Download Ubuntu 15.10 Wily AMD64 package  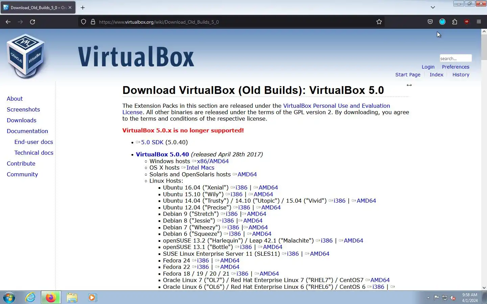tap(263, 194)
